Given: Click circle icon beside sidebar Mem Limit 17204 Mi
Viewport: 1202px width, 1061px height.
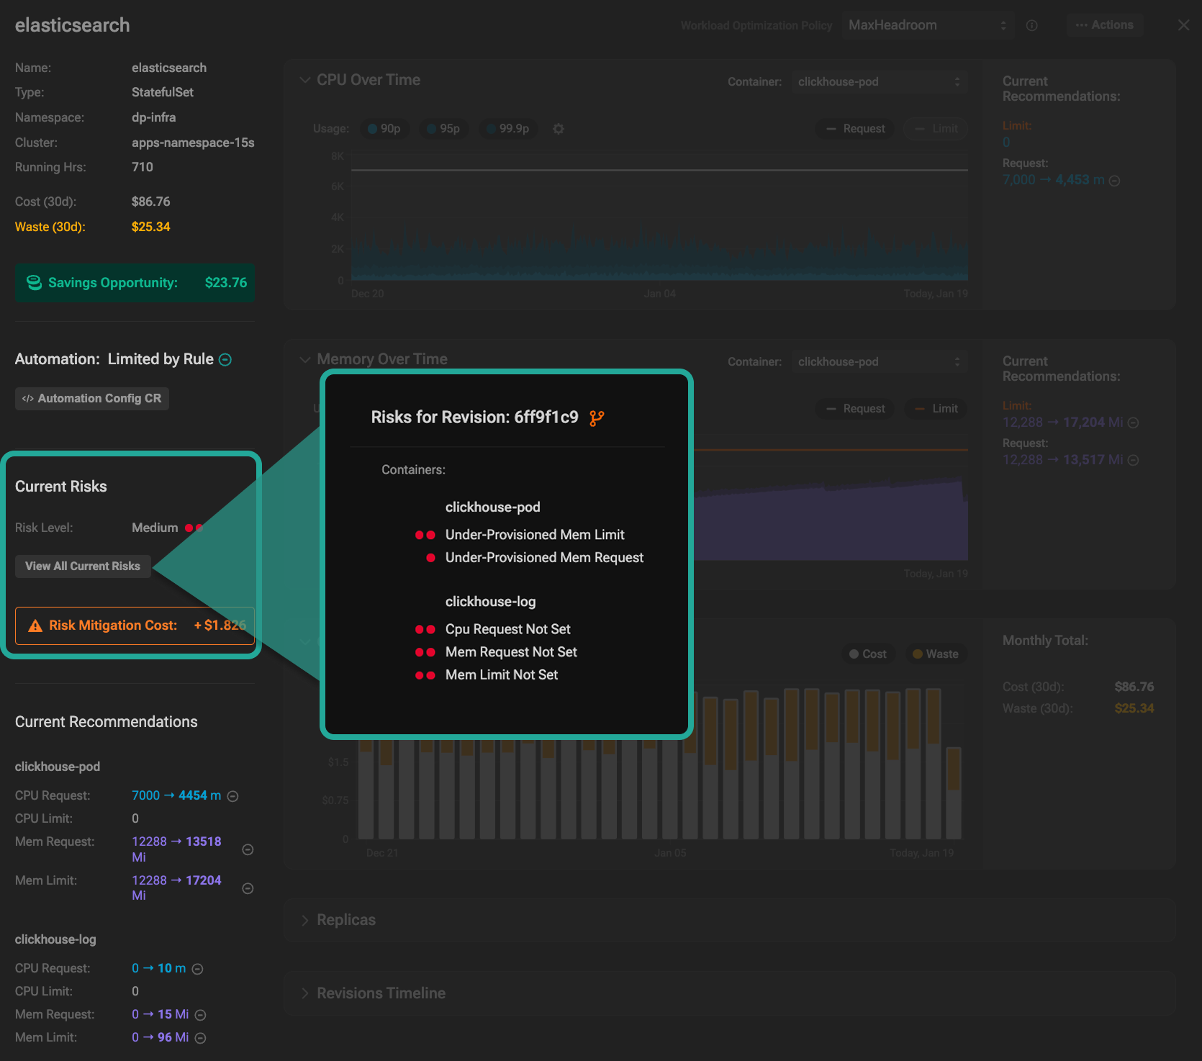Looking at the screenshot, I should tap(248, 888).
